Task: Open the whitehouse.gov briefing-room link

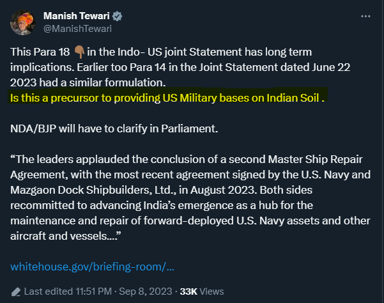Action: 93,266
